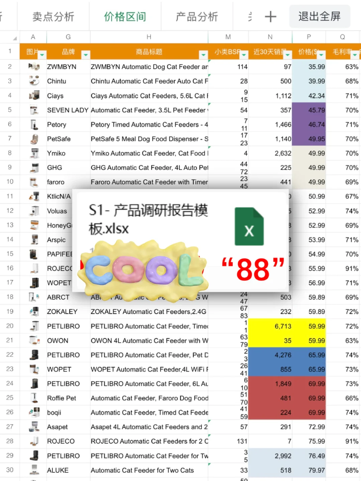The width and height of the screenshot is (361, 481).
Task: Select yellow cell with sales 6,713
Action: pos(270,326)
